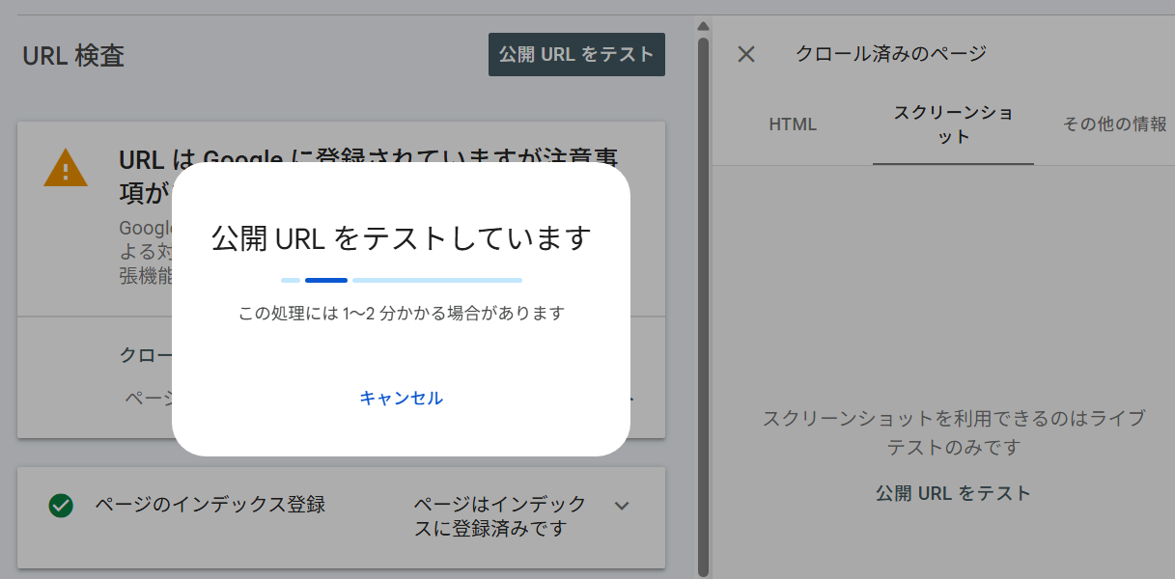Click the green checkmark indexing status icon
Screen dimensions: 1175x579
[x=61, y=505]
